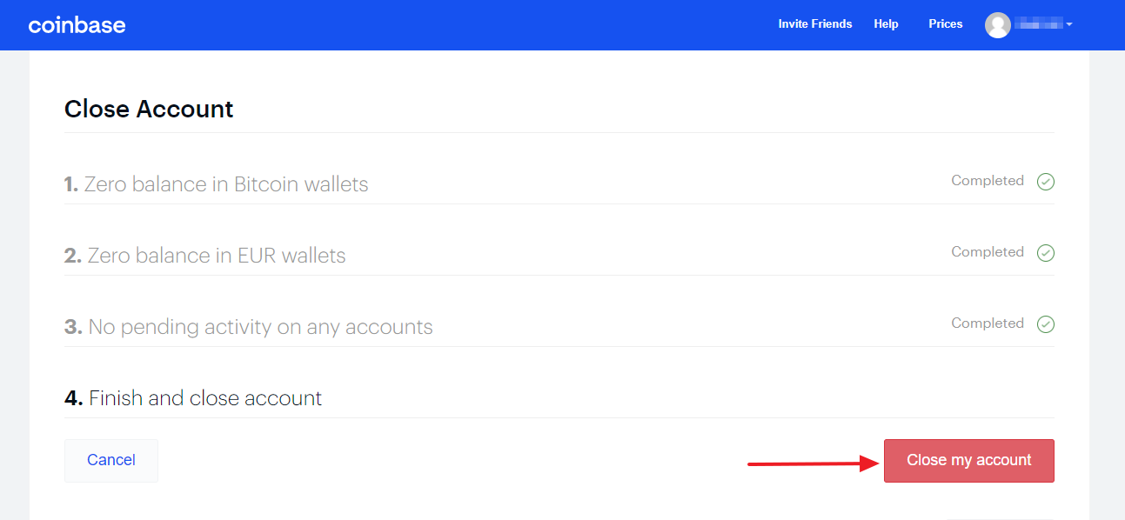Viewport: 1125px width, 520px height.
Task: Open the Prices page
Action: (945, 23)
